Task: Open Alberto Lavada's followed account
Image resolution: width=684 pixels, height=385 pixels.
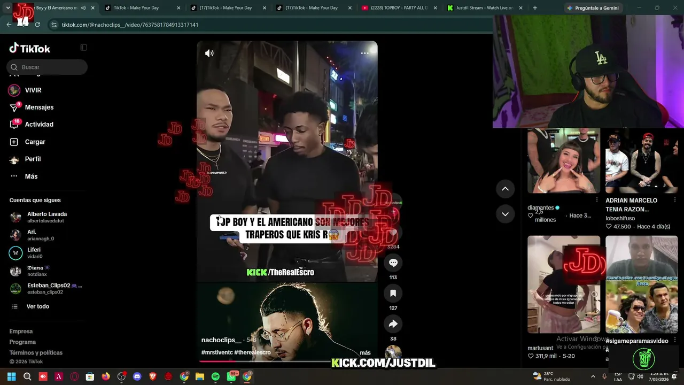Action: pos(39,217)
